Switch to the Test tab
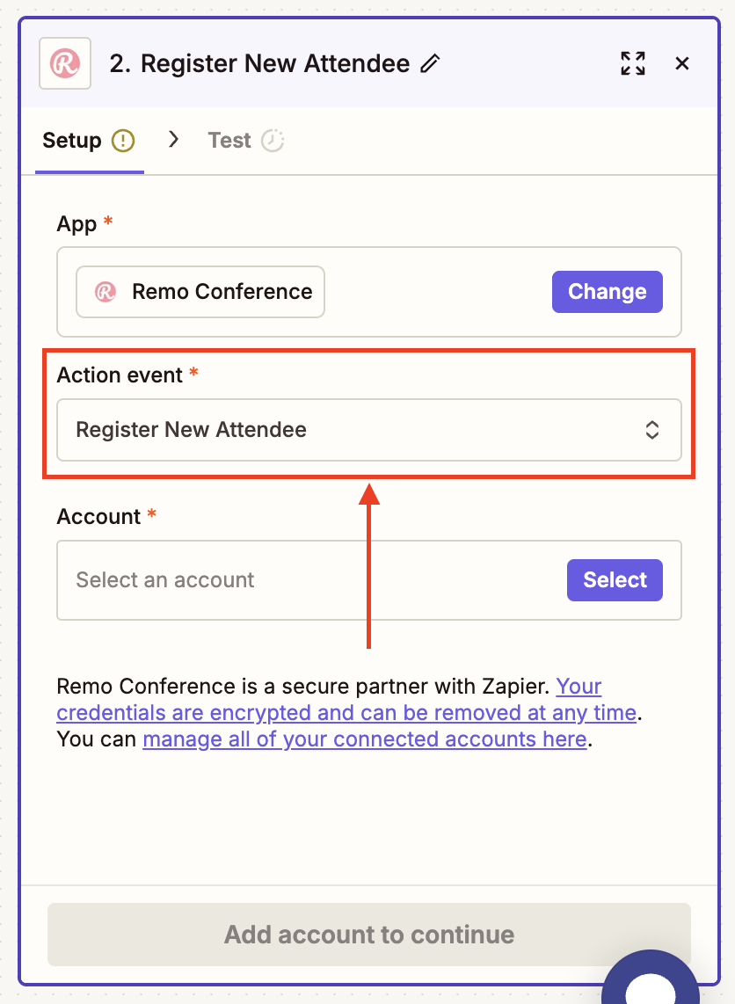The height and width of the screenshot is (1004, 735). pyautogui.click(x=229, y=141)
